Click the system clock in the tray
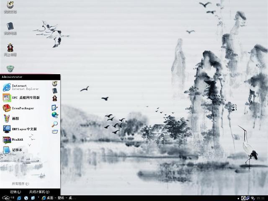Viewport: 268px width, 201px height. tap(260, 198)
